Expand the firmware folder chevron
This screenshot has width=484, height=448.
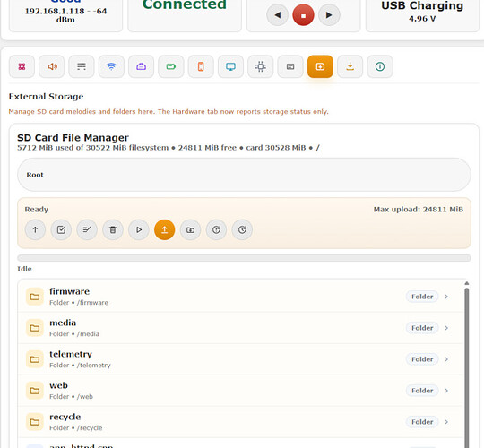pyautogui.click(x=446, y=297)
